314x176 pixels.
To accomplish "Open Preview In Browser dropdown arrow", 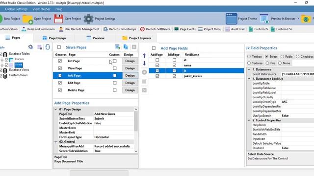I will click(x=298, y=19).
